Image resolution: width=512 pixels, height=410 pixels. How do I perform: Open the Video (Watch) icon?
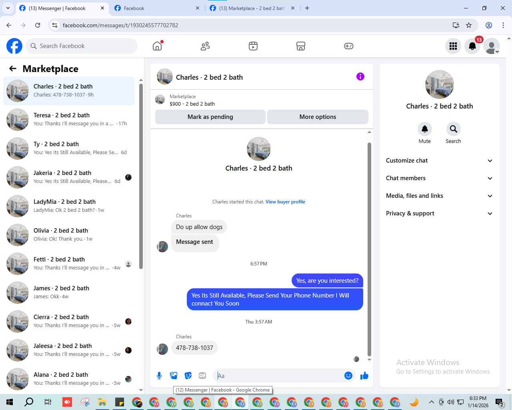tap(253, 46)
